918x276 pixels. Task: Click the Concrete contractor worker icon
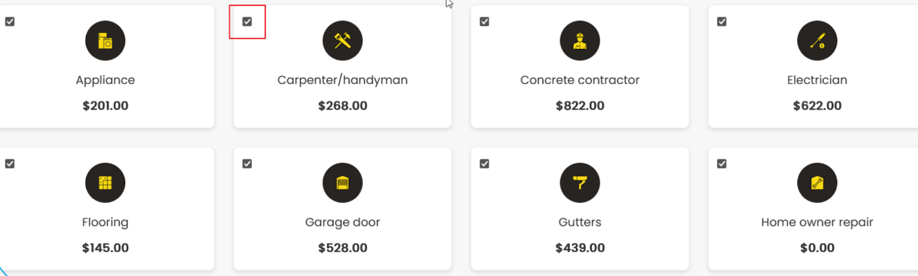tap(580, 41)
